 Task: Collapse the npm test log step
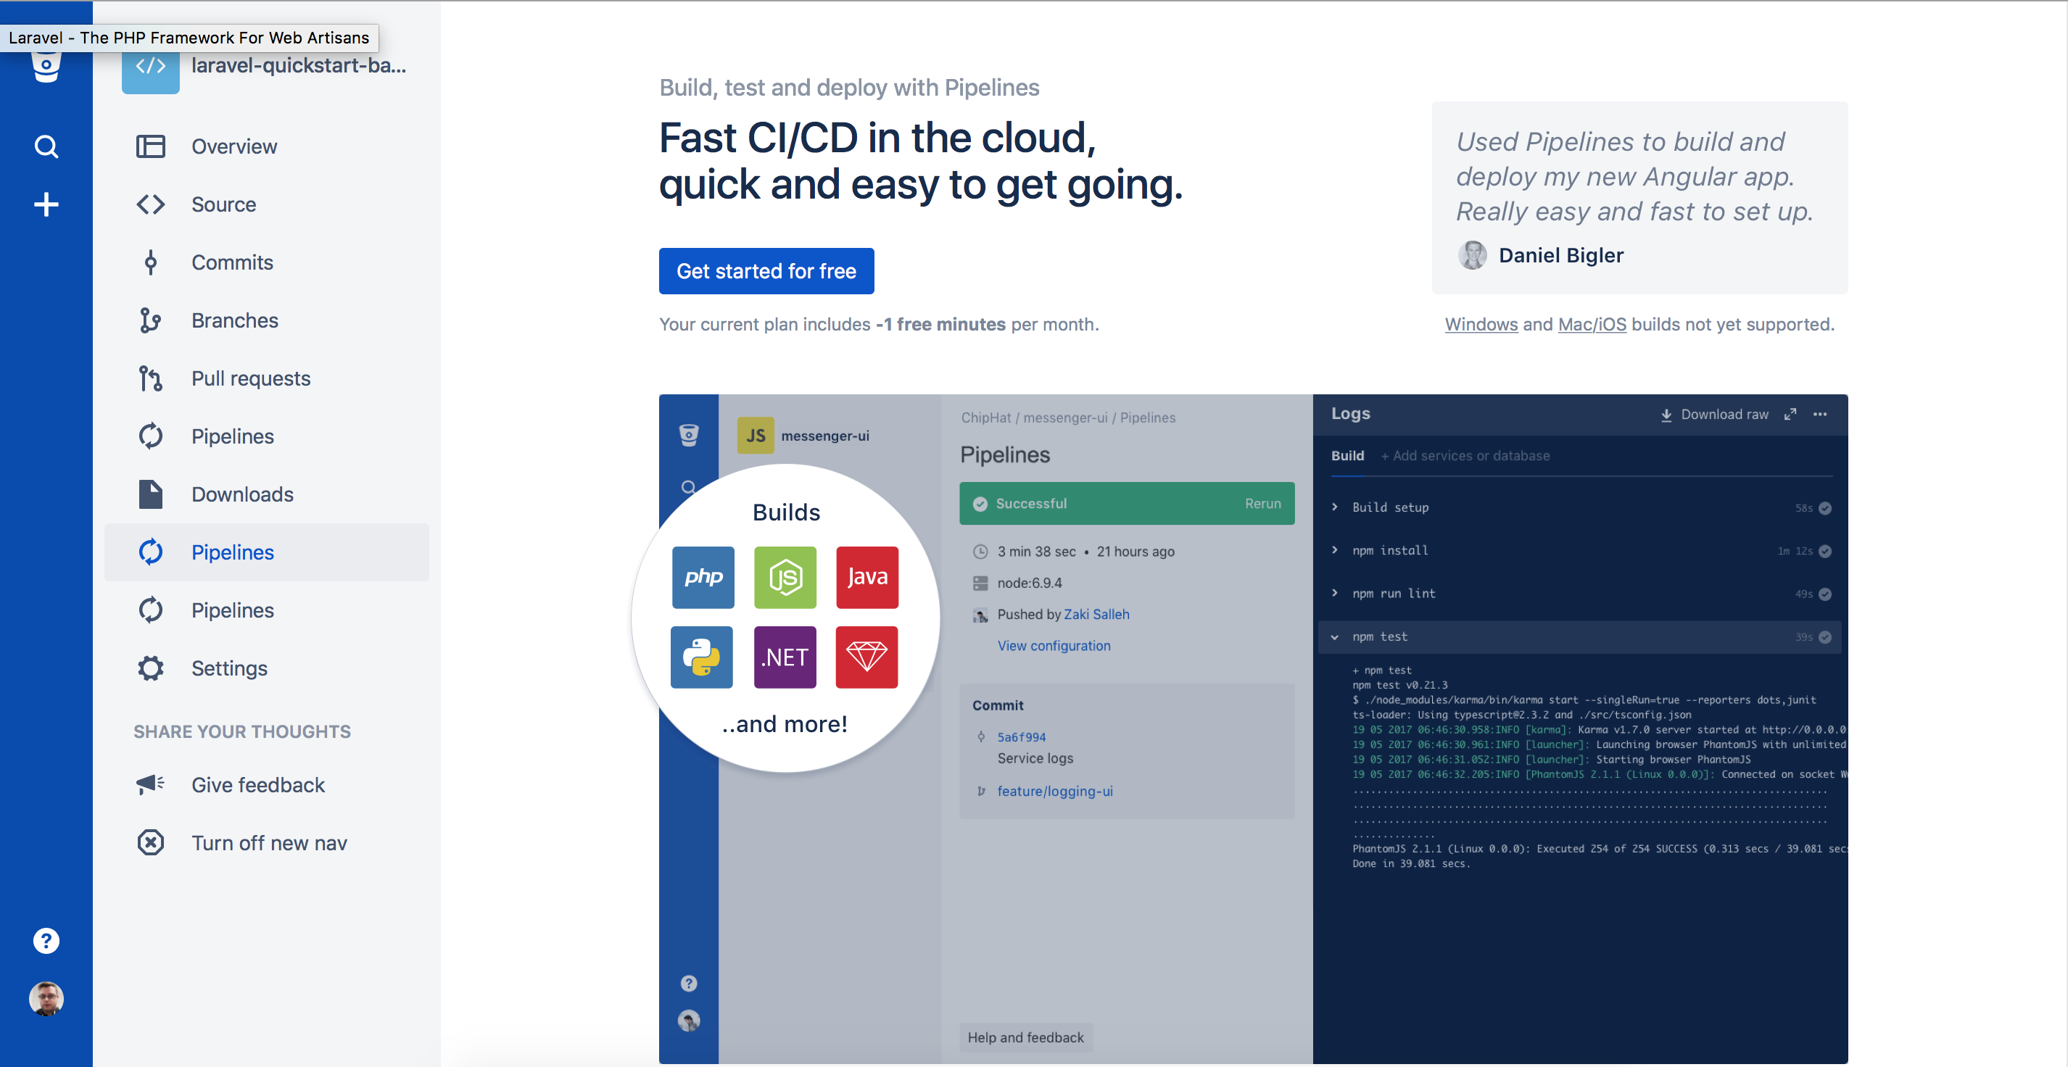(1334, 637)
